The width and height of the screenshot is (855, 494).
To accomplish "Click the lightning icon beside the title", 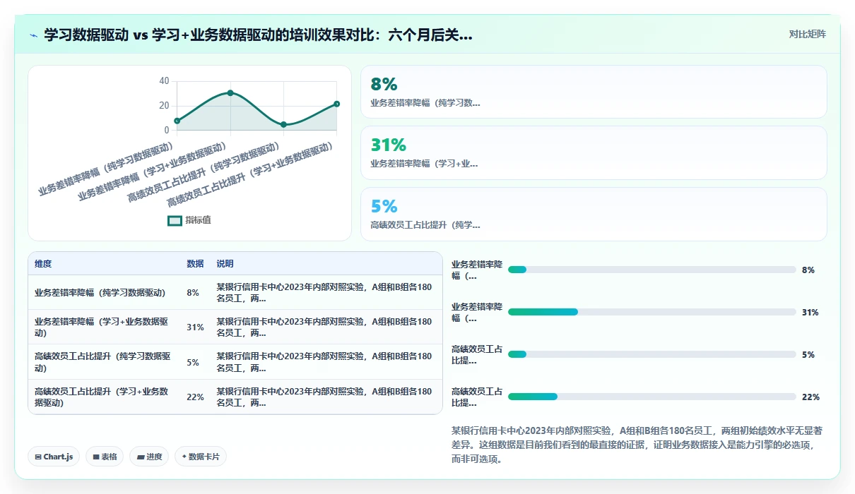I will (33, 35).
